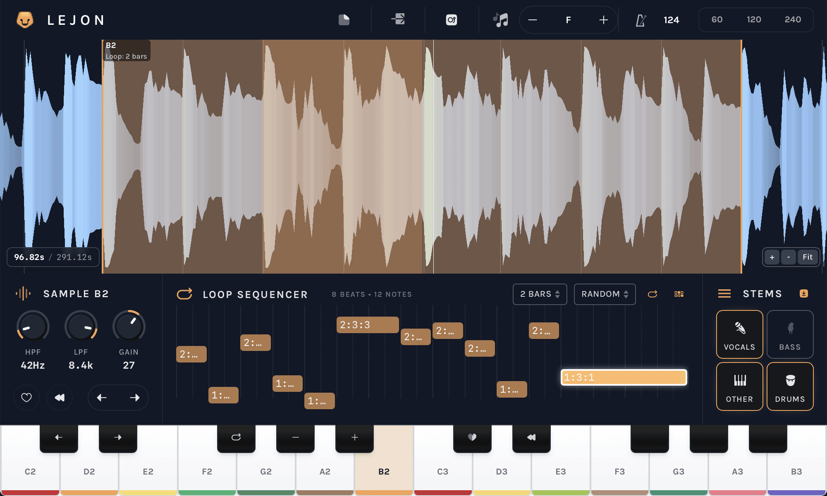Click the orange loop repeat icon beside RANDOM
827x496 pixels.
pos(653,294)
